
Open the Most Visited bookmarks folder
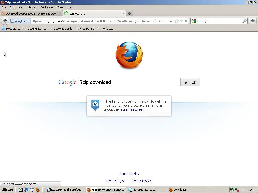point(11,29)
